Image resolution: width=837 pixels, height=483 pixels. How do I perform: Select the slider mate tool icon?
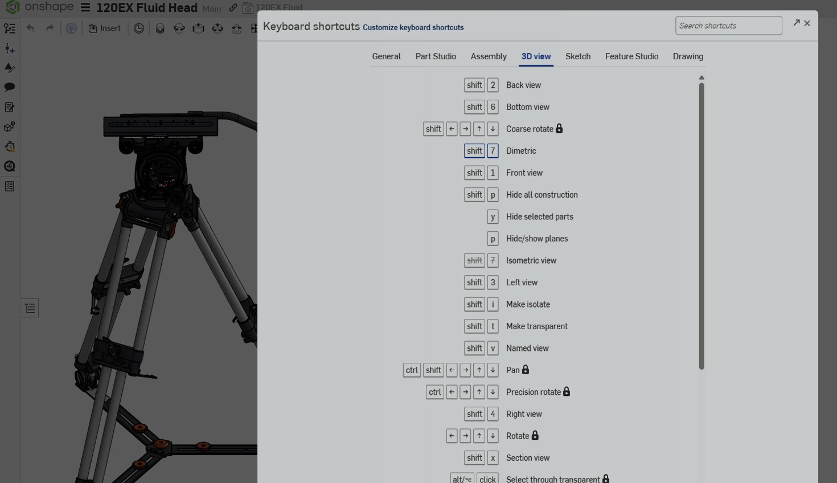tap(198, 28)
